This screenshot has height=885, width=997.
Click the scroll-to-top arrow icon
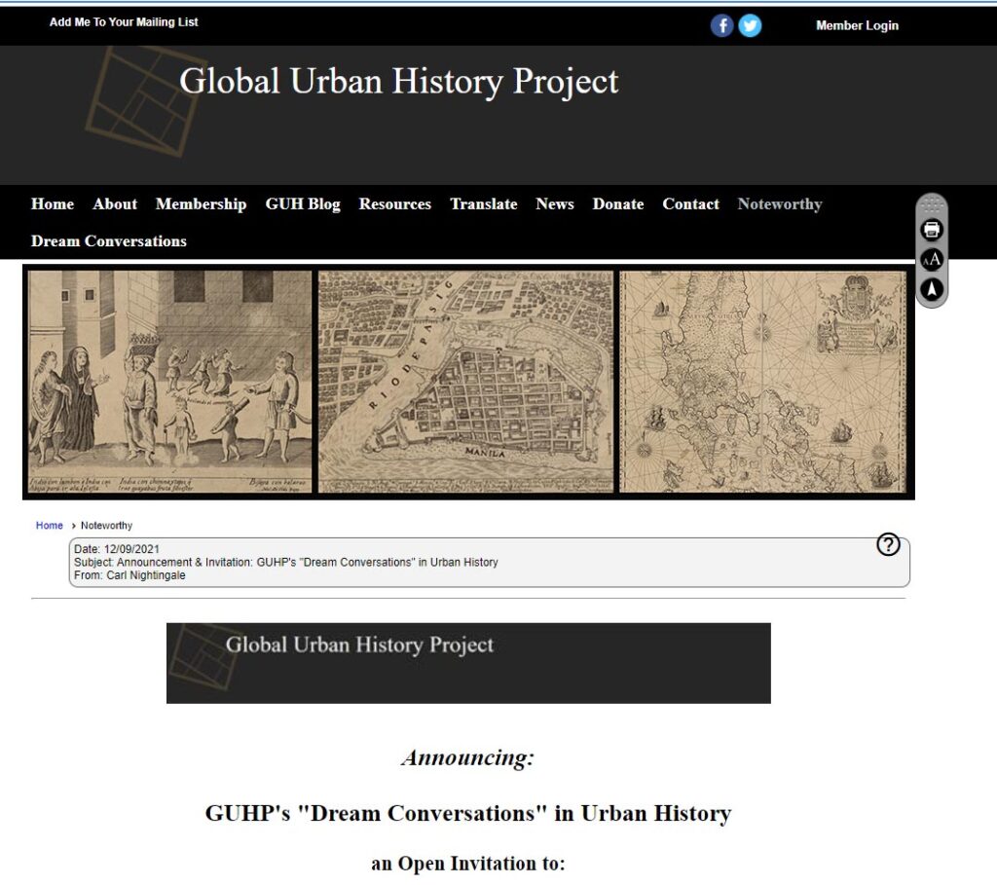[x=932, y=289]
